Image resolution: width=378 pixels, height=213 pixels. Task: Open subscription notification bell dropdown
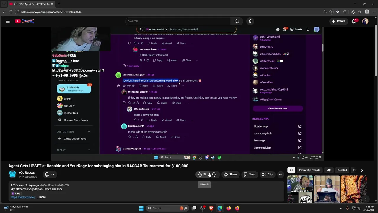tap(49, 175)
